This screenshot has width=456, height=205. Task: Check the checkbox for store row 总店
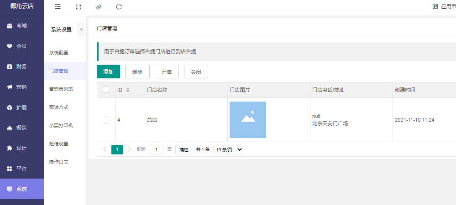[106, 120]
